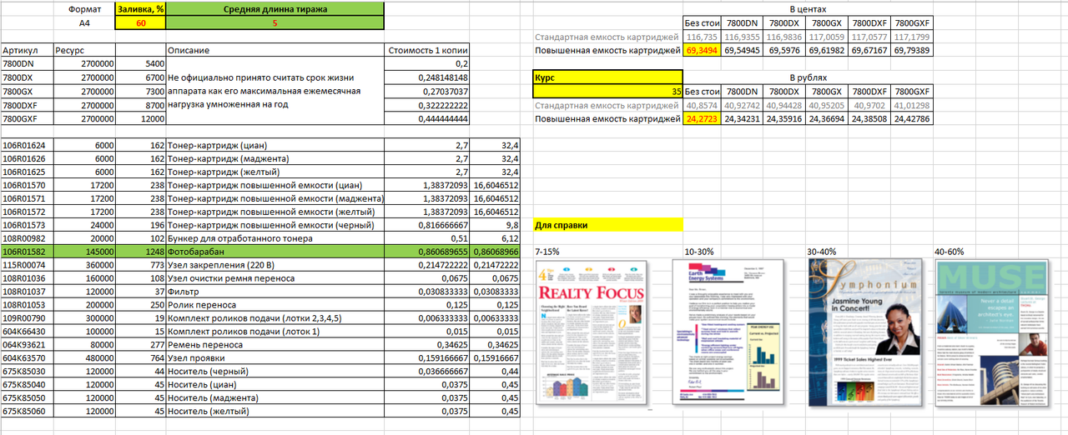The image size is (1068, 435).
Task: Select the yellow 'Курс' label cell
Action: (x=608, y=78)
